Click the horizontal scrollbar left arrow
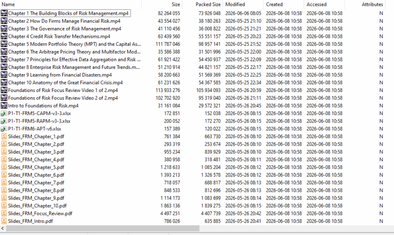Screen dimensions: 394x235 click(x=2, y=228)
